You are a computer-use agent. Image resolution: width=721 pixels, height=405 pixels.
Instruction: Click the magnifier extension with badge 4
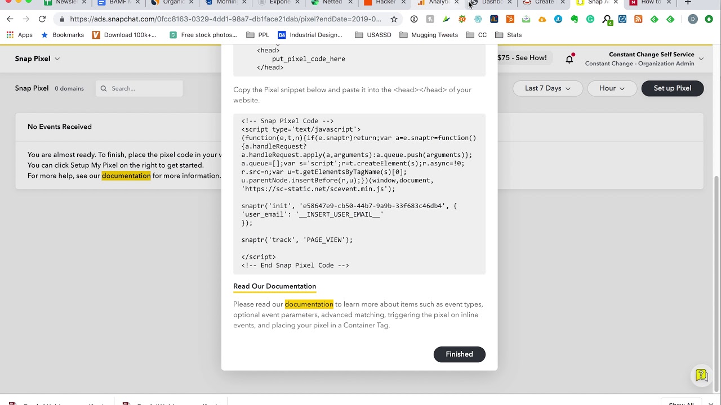click(607, 20)
